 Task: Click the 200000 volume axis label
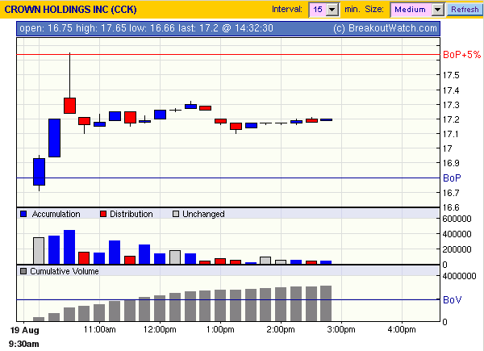457,249
